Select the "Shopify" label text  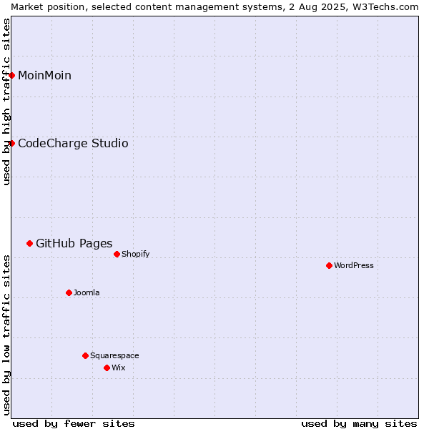point(135,254)
